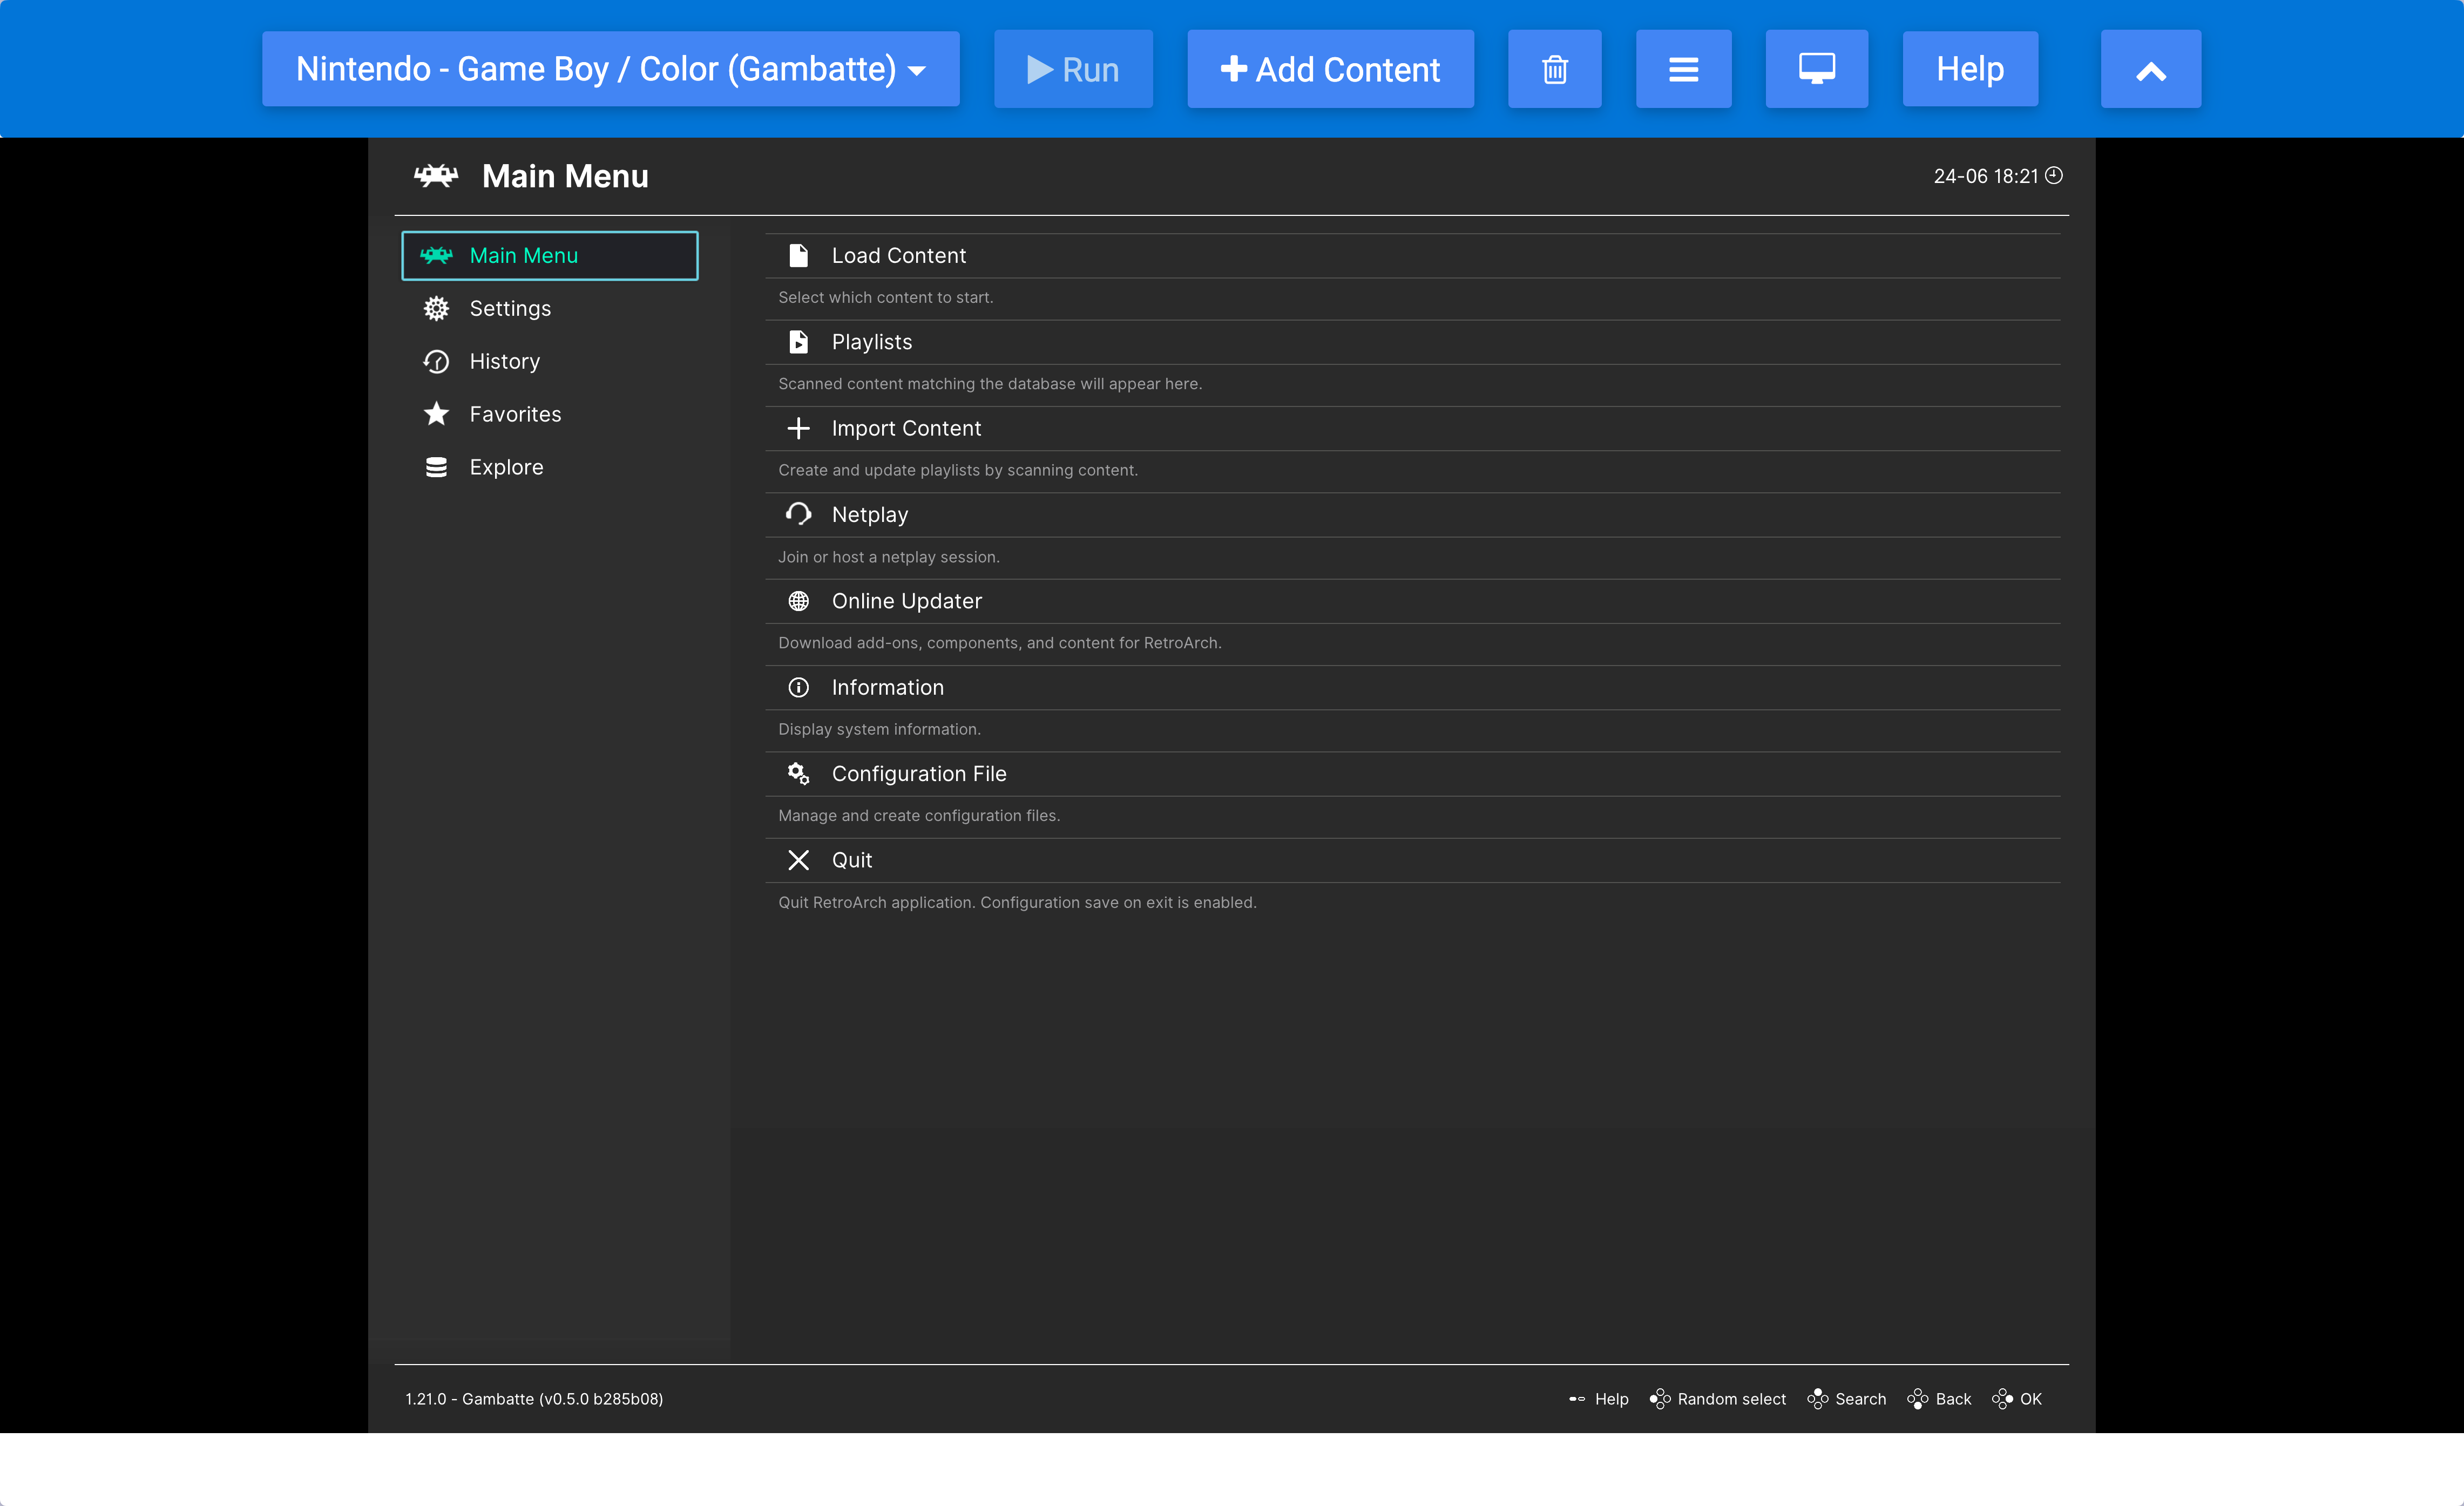The image size is (2464, 1506).
Task: Click the Netplay headset icon
Action: [x=798, y=514]
